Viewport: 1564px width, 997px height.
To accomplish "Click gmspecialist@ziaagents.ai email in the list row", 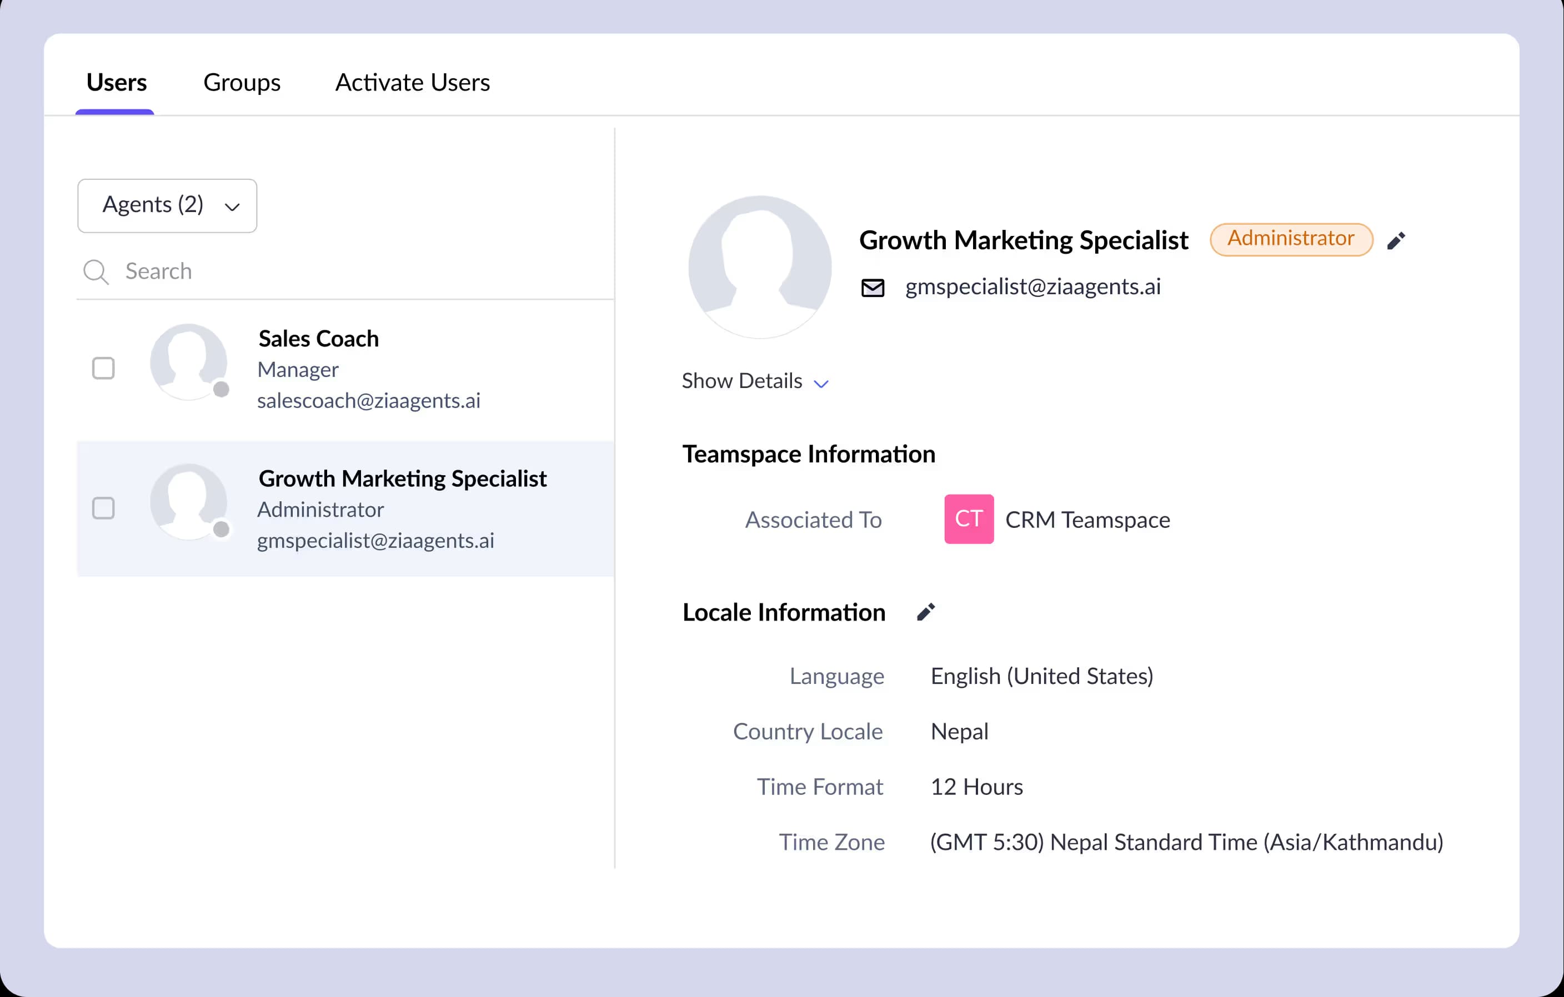I will tap(375, 540).
